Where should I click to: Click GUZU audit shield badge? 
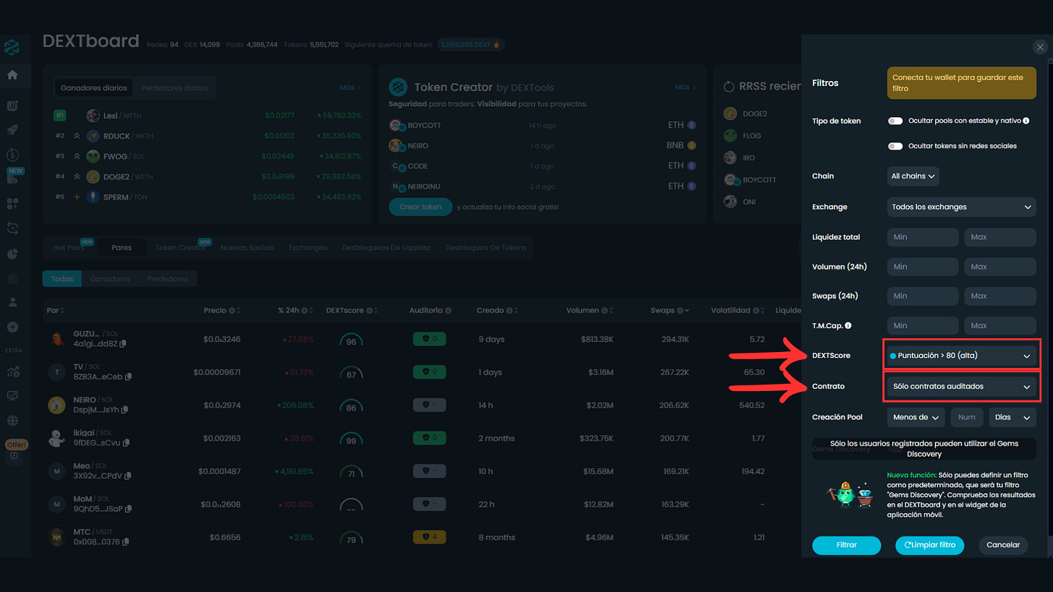430,338
